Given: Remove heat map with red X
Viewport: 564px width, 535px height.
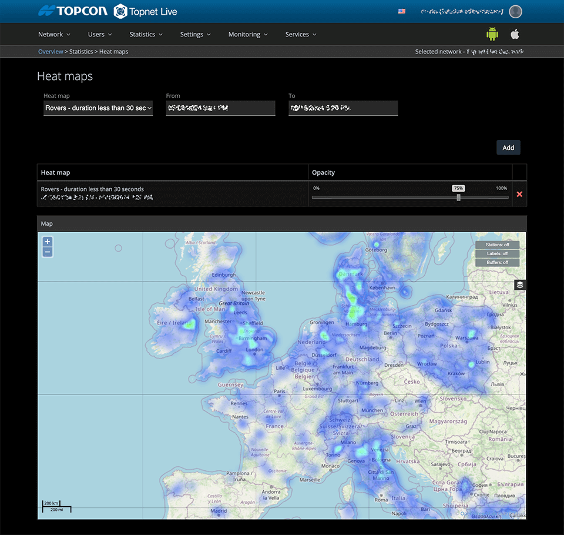Looking at the screenshot, I should point(519,194).
